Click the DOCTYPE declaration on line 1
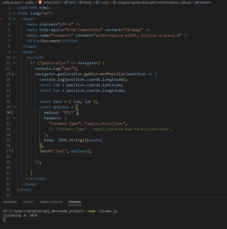 [x=34, y=8]
